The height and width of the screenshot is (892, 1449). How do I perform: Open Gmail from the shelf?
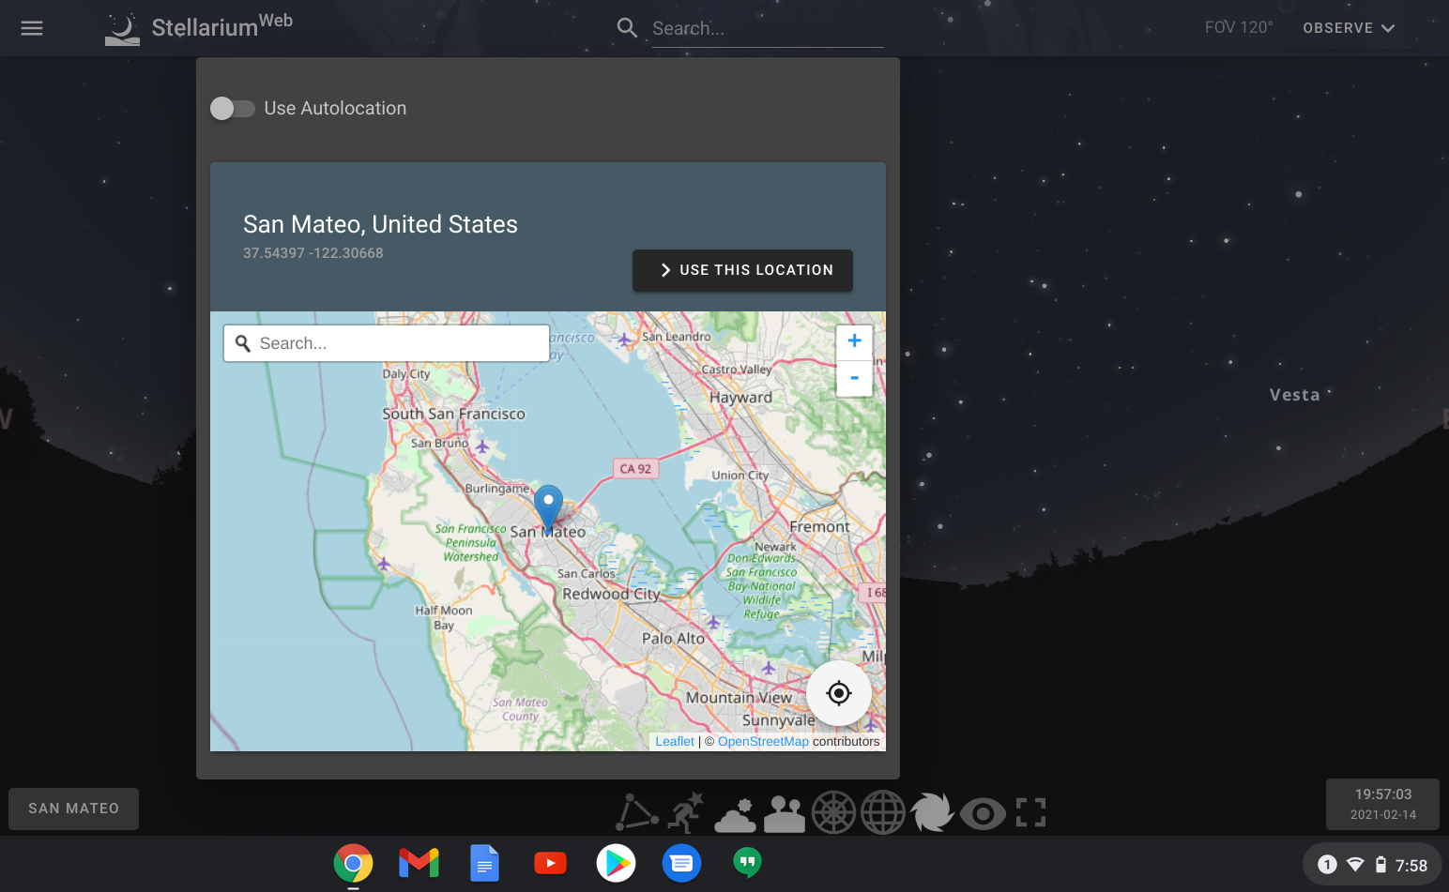coord(419,863)
